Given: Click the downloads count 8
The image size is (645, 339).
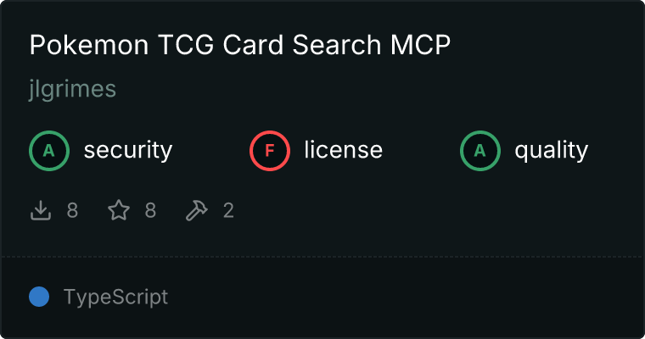Looking at the screenshot, I should tap(72, 210).
